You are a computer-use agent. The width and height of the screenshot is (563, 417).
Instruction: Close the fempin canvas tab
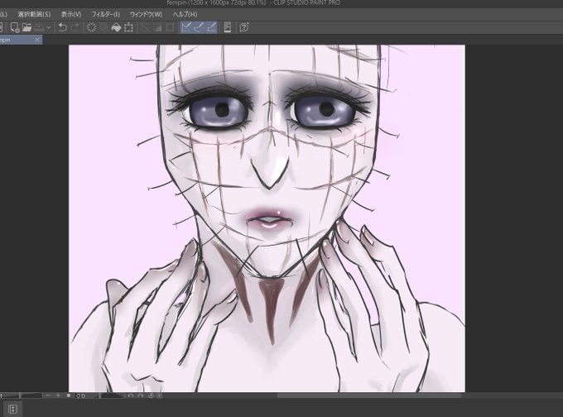click(x=37, y=40)
